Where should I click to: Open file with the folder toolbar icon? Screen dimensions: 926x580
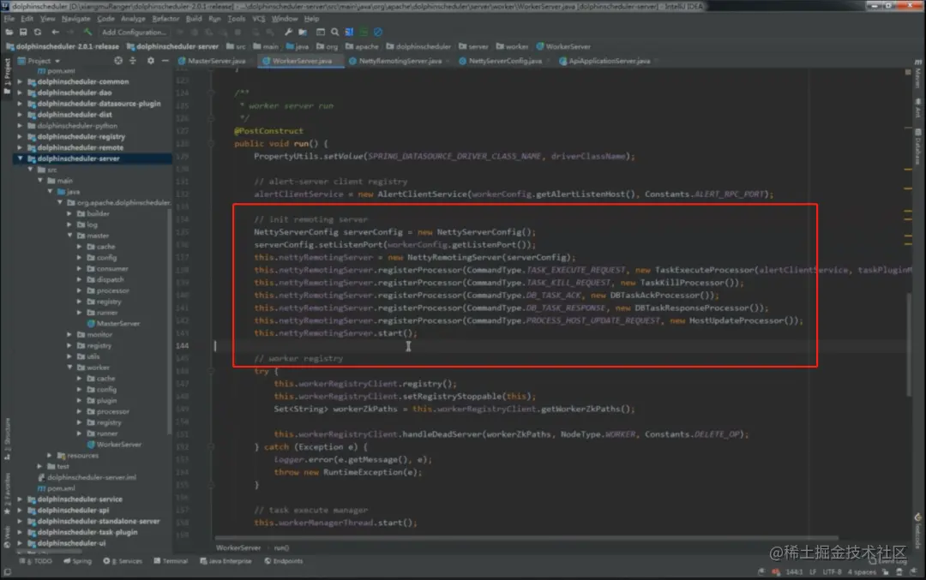(9, 32)
